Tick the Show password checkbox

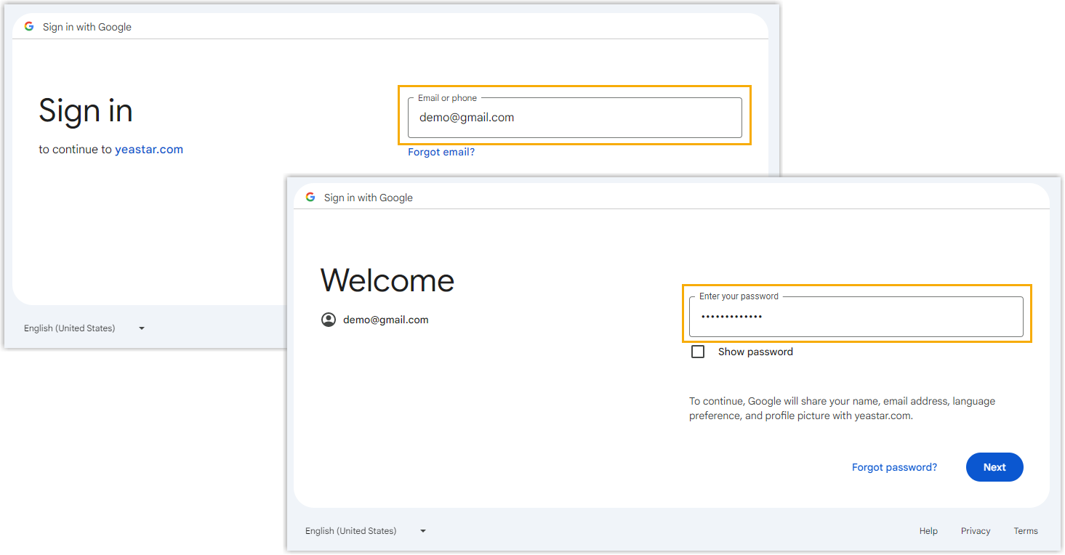[x=698, y=352]
